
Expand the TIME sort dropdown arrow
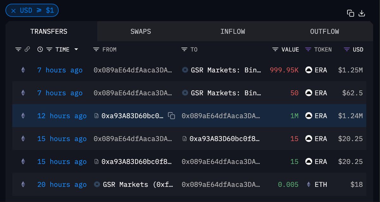76,49
